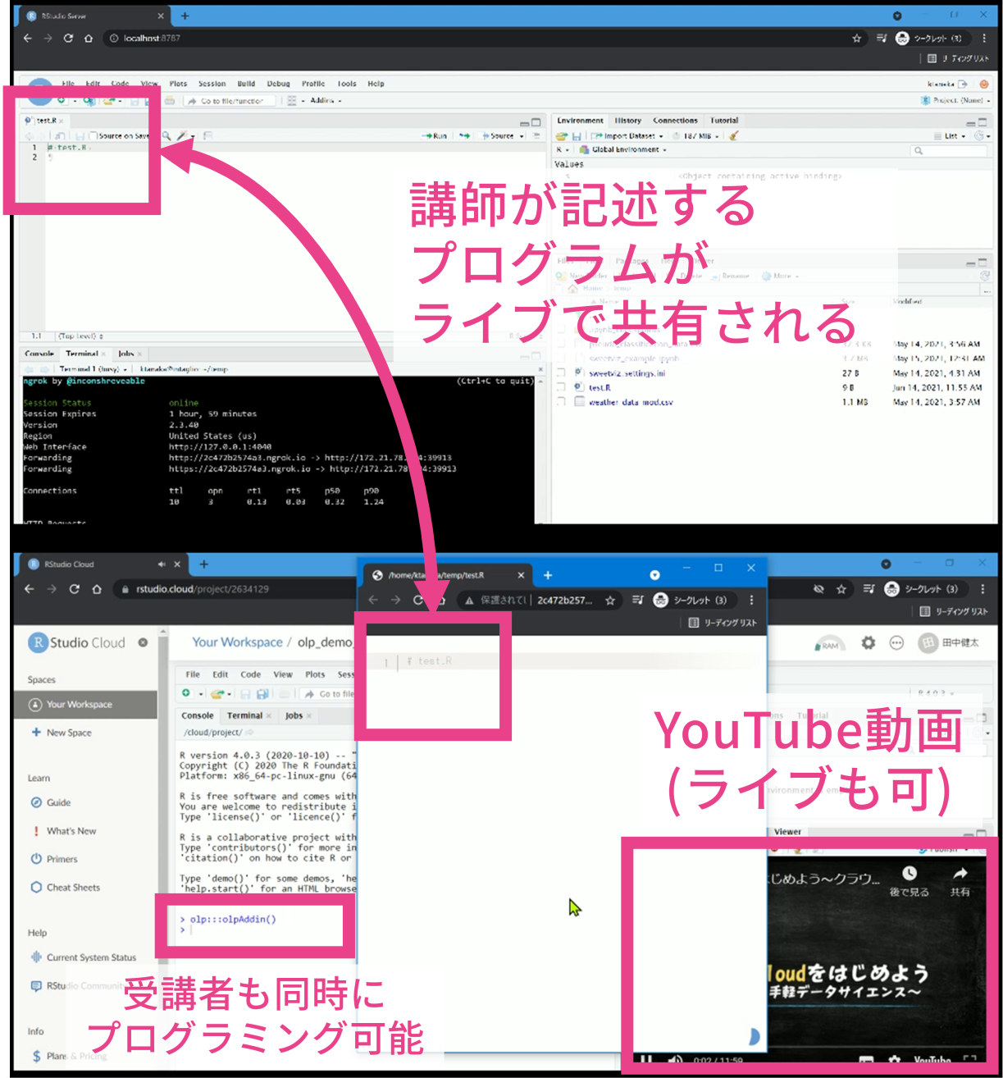Click save icon in the RStudio Cloud toolbar

point(245,693)
